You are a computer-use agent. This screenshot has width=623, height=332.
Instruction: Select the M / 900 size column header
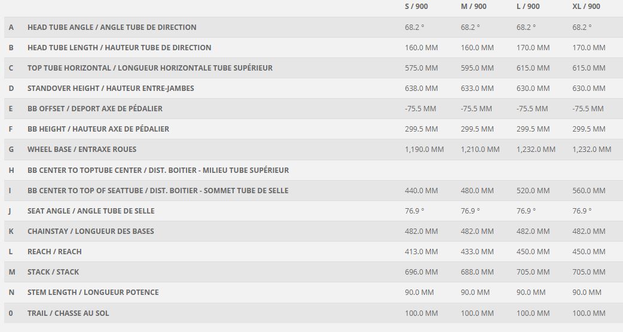click(473, 7)
